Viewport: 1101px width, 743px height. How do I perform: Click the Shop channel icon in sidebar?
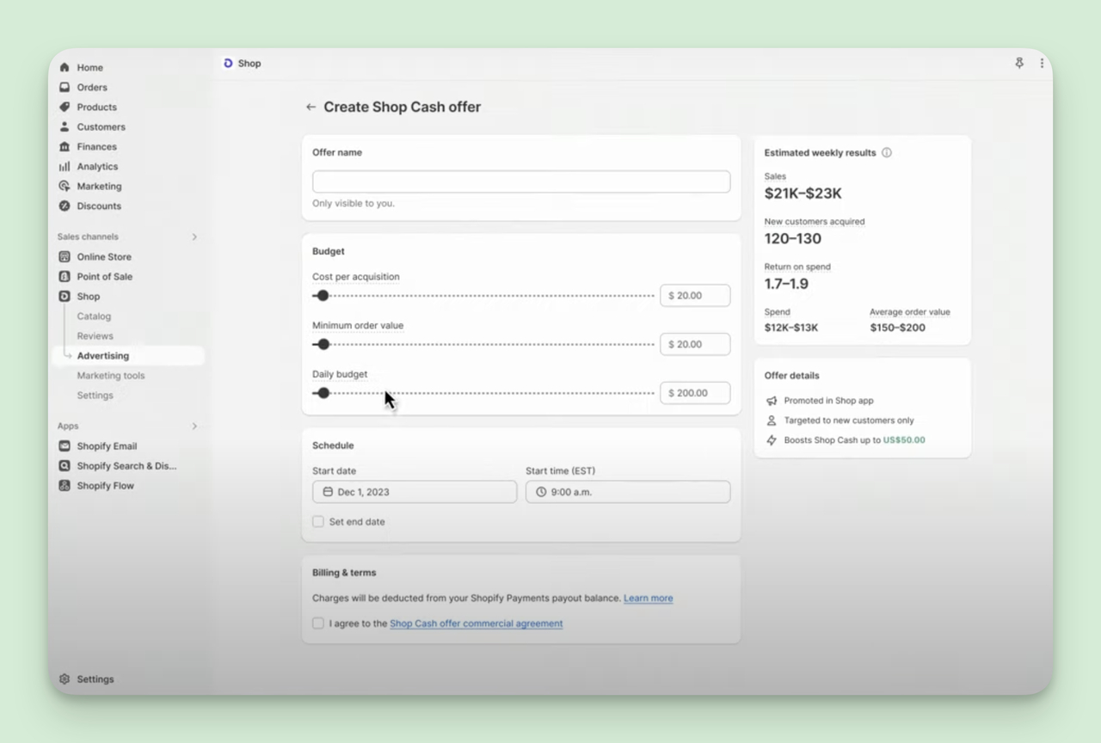[x=65, y=296]
